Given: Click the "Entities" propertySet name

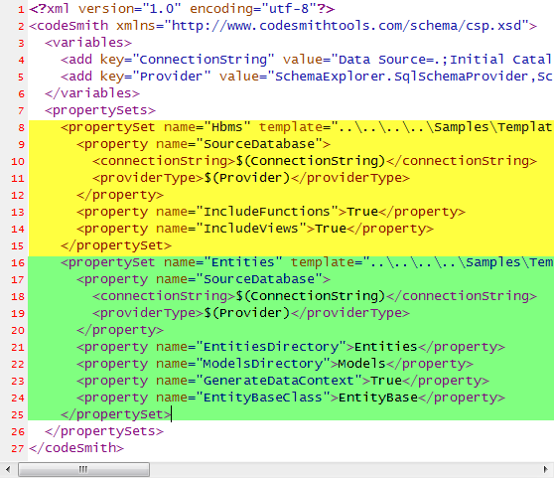Looking at the screenshot, I should pos(242,262).
